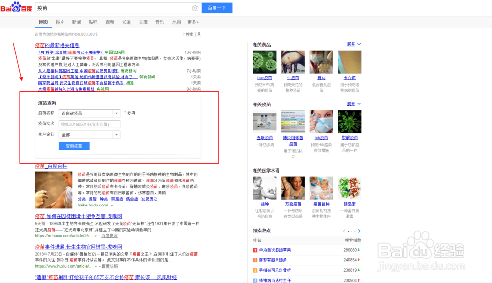This screenshot has width=492, height=283.
Task: Switch to the 图片 tab
Action: pyautogui.click(x=60, y=22)
